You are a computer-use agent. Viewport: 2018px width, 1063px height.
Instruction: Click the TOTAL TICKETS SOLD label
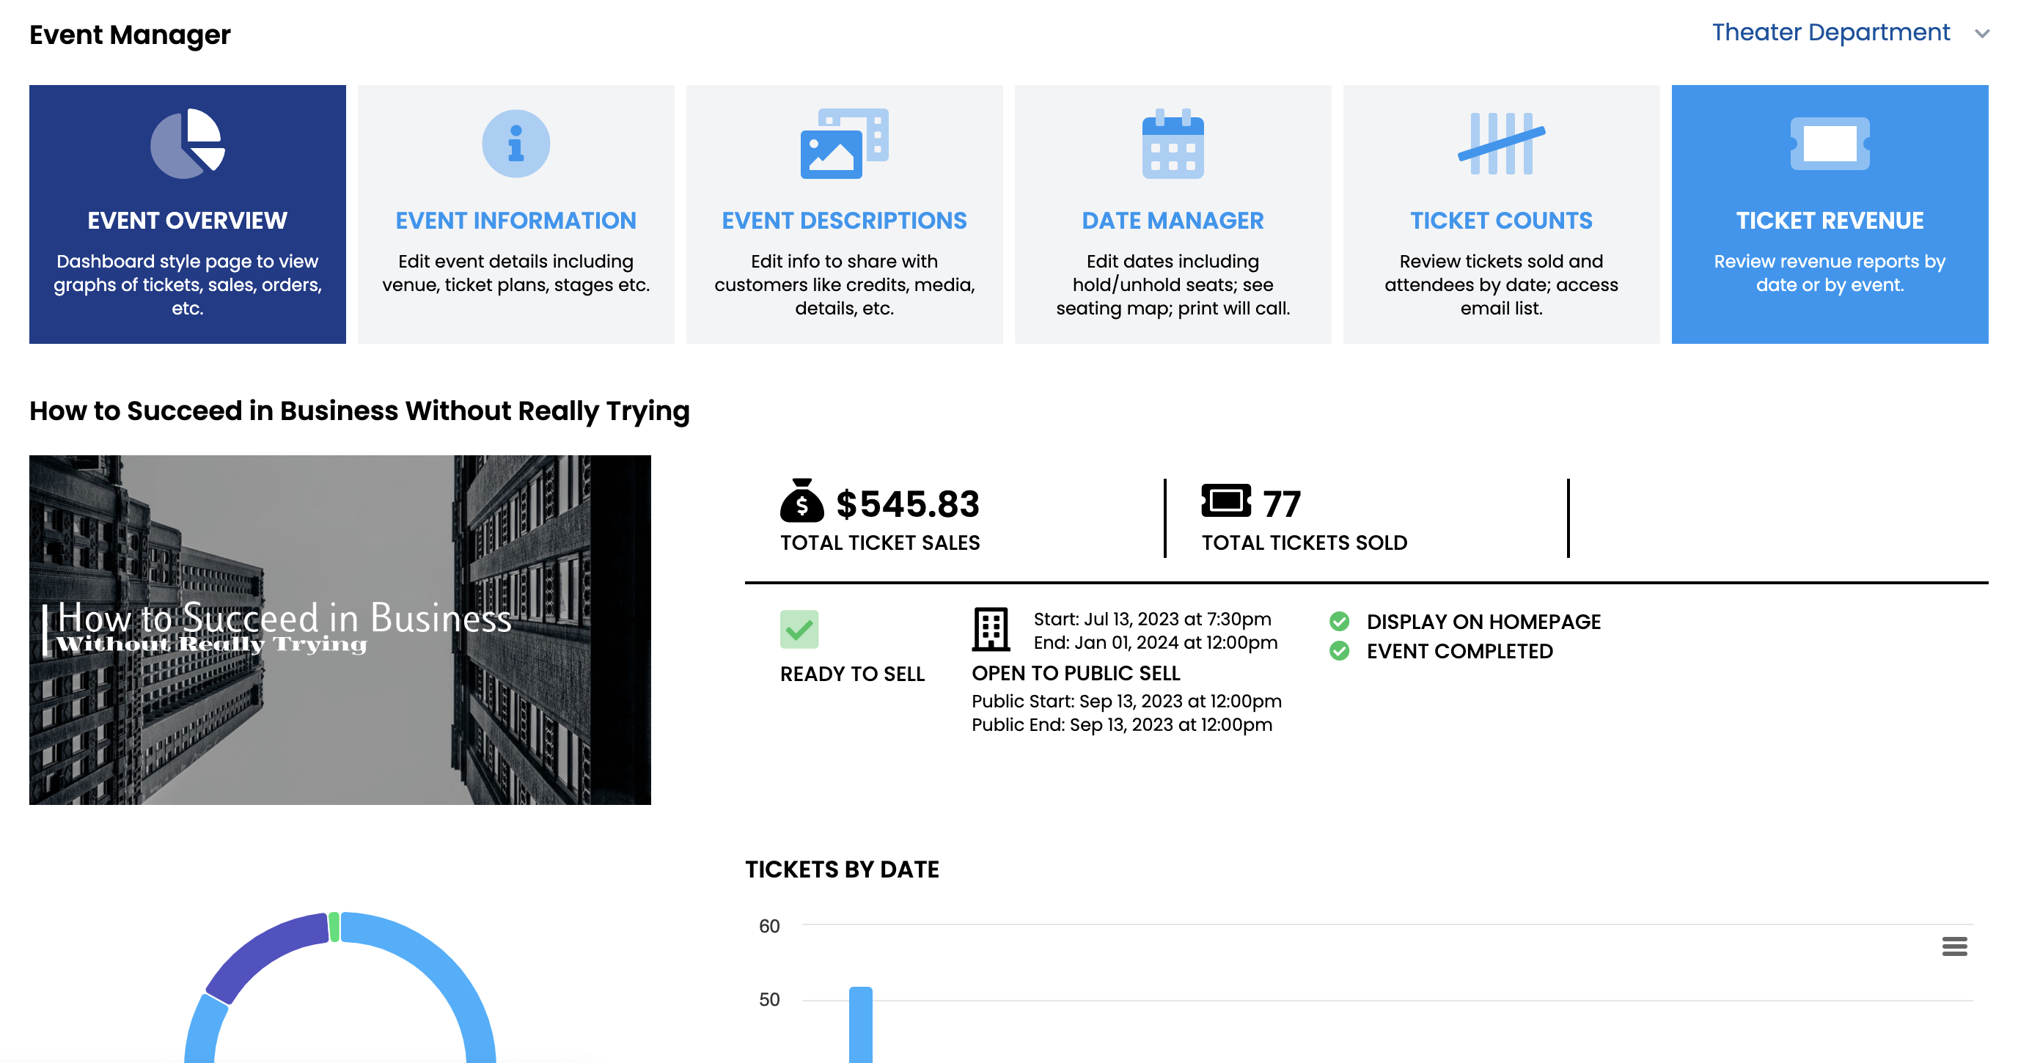1305,542
